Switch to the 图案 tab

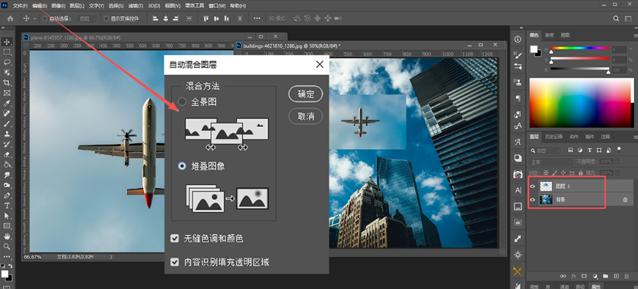566,35
